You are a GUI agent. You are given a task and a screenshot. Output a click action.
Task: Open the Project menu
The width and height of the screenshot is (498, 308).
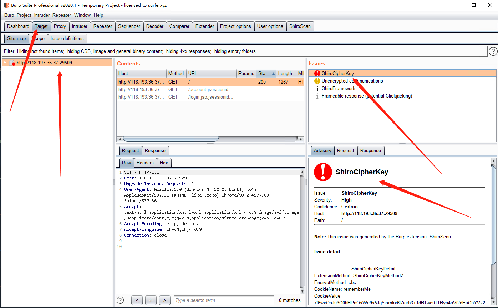click(x=24, y=15)
